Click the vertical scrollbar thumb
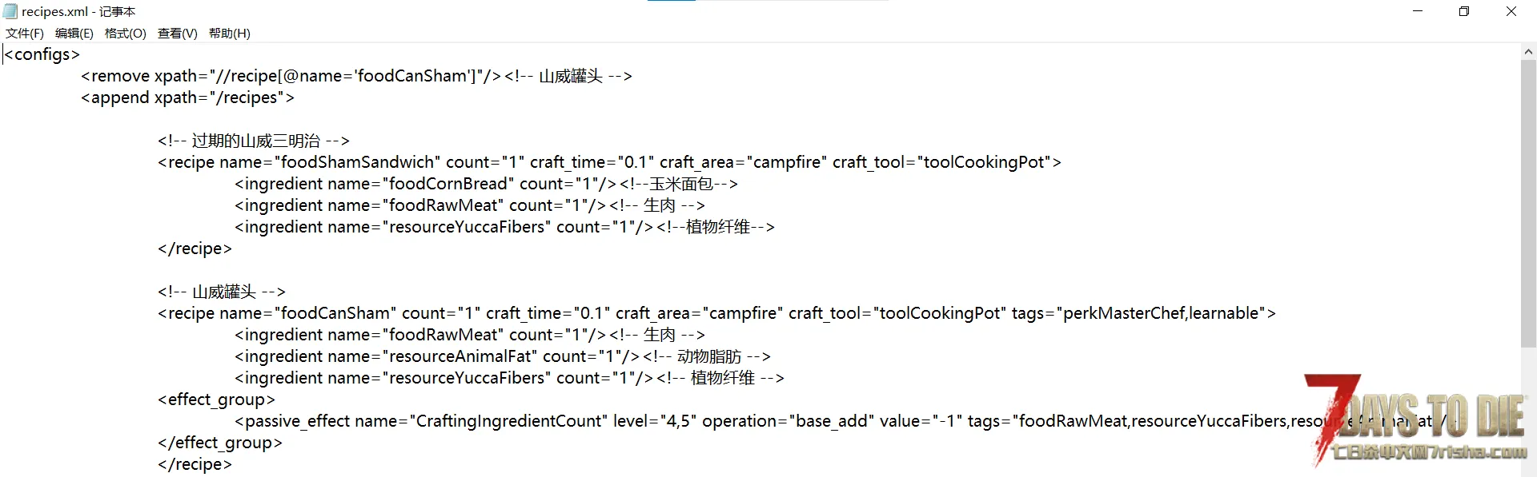This screenshot has height=477, width=1537. click(x=1528, y=200)
